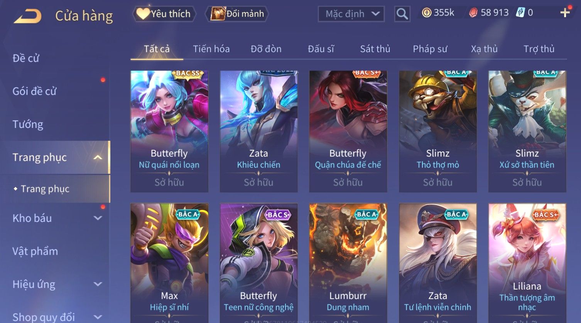Select Butterfly Nữ quái nổi loạn skin
The height and width of the screenshot is (323, 581).
click(169, 131)
